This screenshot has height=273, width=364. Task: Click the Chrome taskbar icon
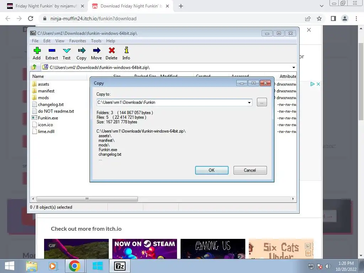pyautogui.click(x=75, y=266)
